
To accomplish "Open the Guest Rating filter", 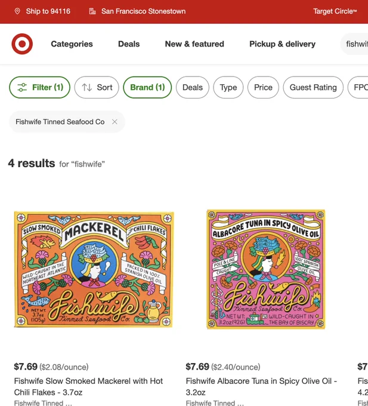I will 313,87.
